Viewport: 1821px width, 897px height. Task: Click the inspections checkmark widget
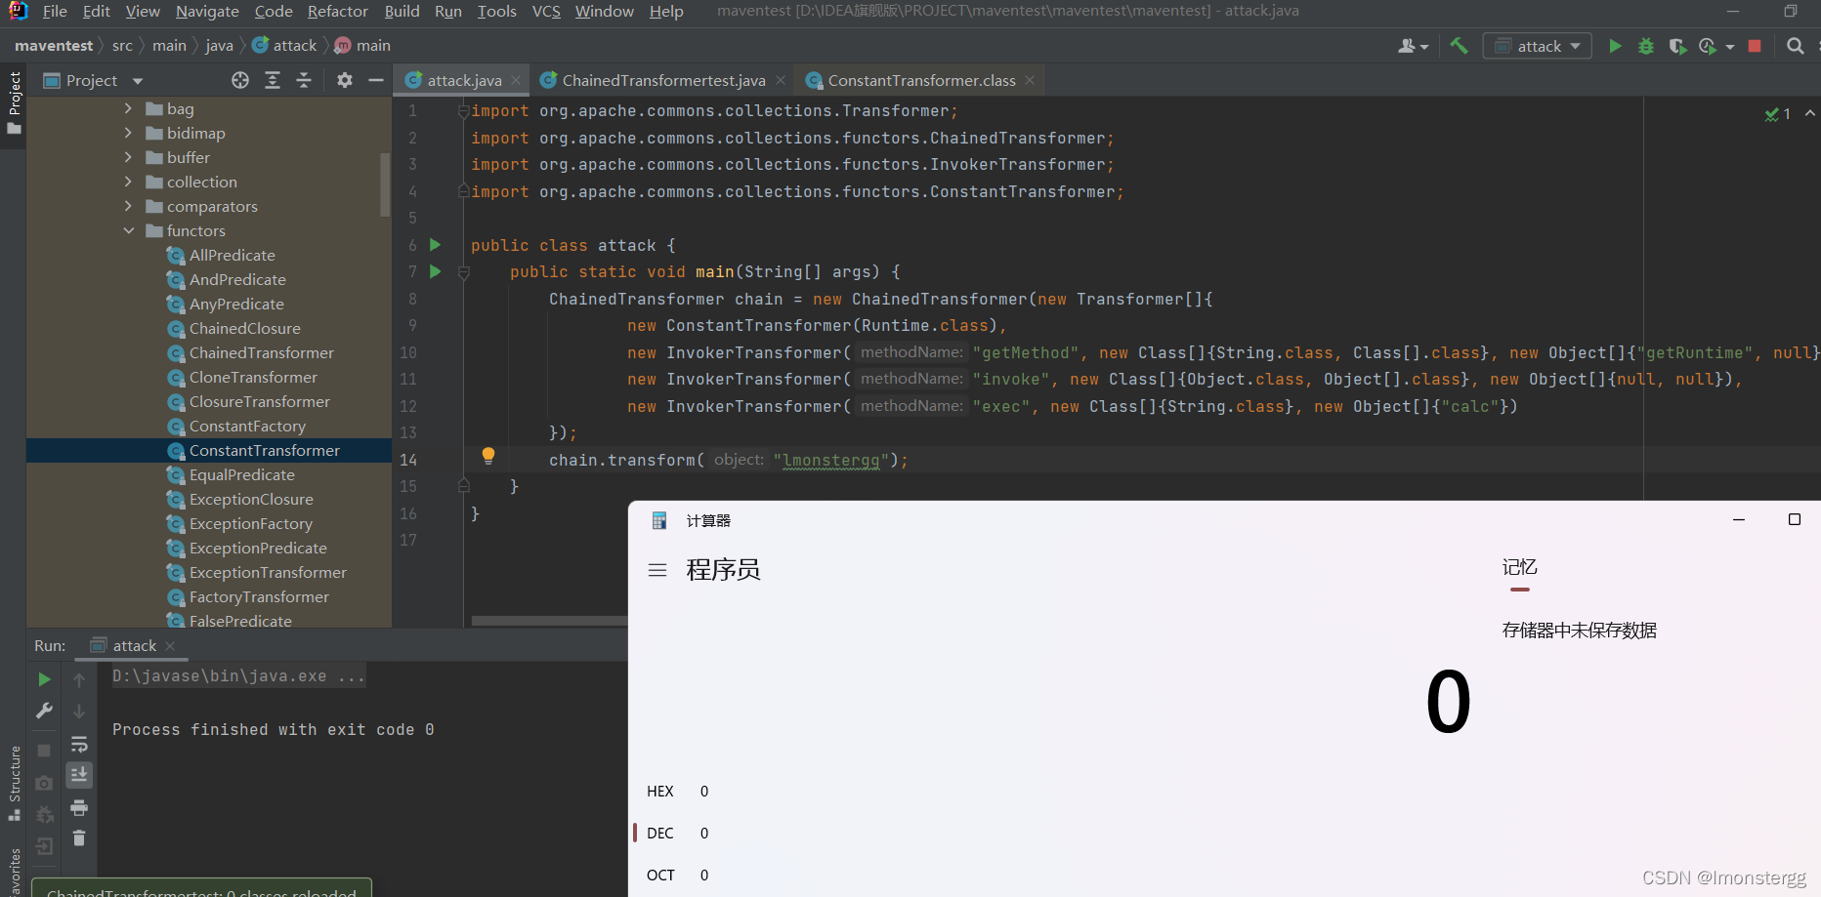pos(1778,114)
